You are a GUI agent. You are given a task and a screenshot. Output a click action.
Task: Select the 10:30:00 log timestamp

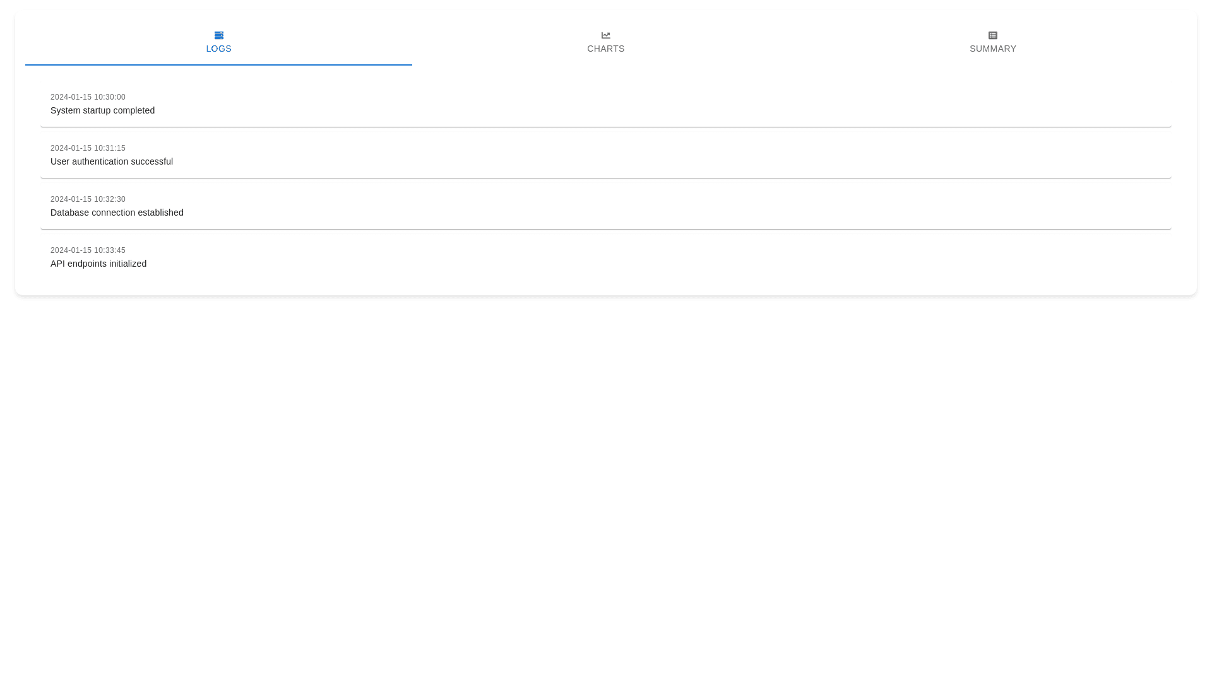click(x=88, y=97)
